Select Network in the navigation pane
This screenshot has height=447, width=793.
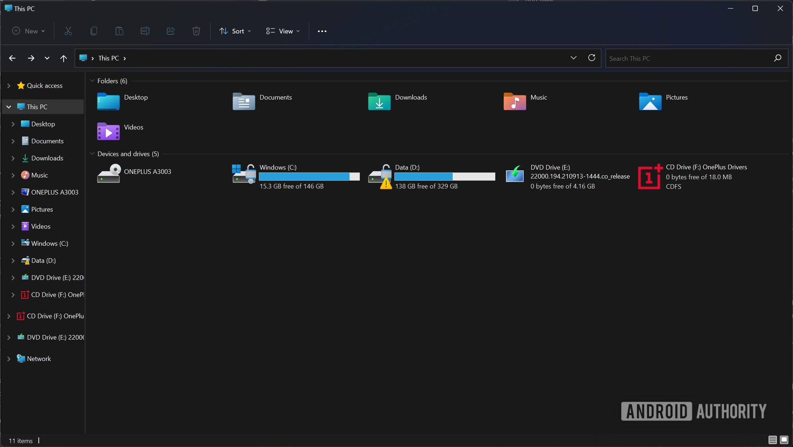[39, 359]
